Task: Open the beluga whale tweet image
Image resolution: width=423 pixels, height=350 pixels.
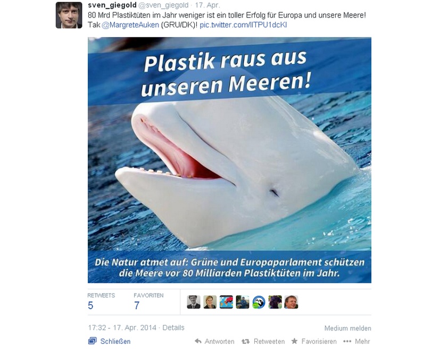Action: pos(229,160)
